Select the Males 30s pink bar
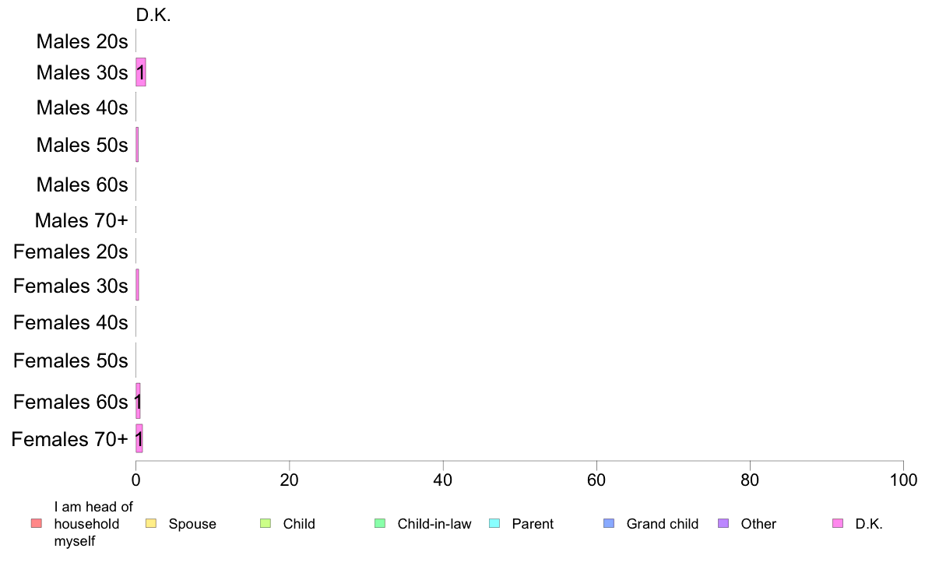925x573 pixels. click(x=140, y=72)
